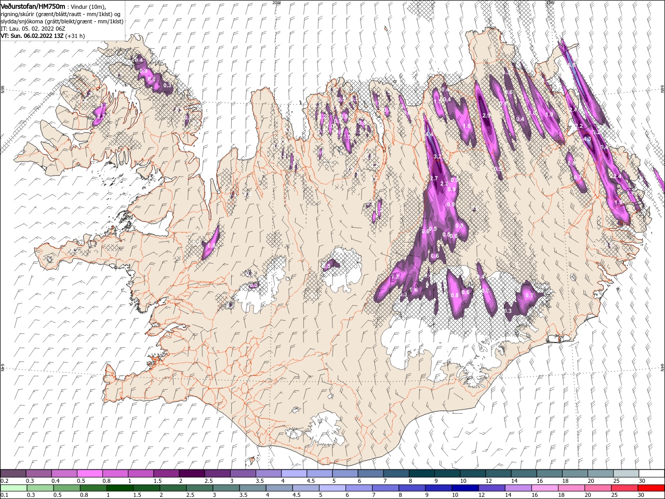Screen dimensions: 665x499
Task: Click the white snow scale swatch above 30
Action: (x=651, y=473)
